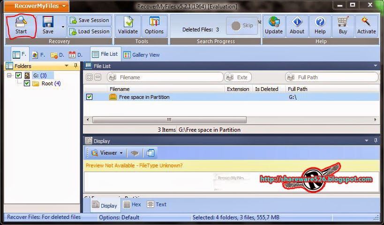Click the Display panel header icon
The image size is (384, 225).
89,141
